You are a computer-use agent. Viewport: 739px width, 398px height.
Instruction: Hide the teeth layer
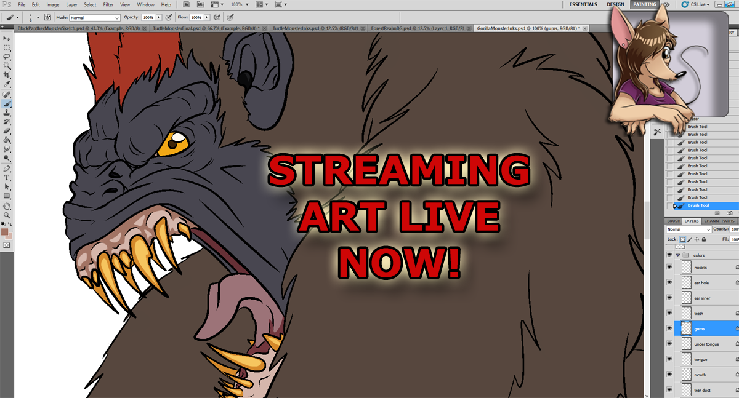669,313
